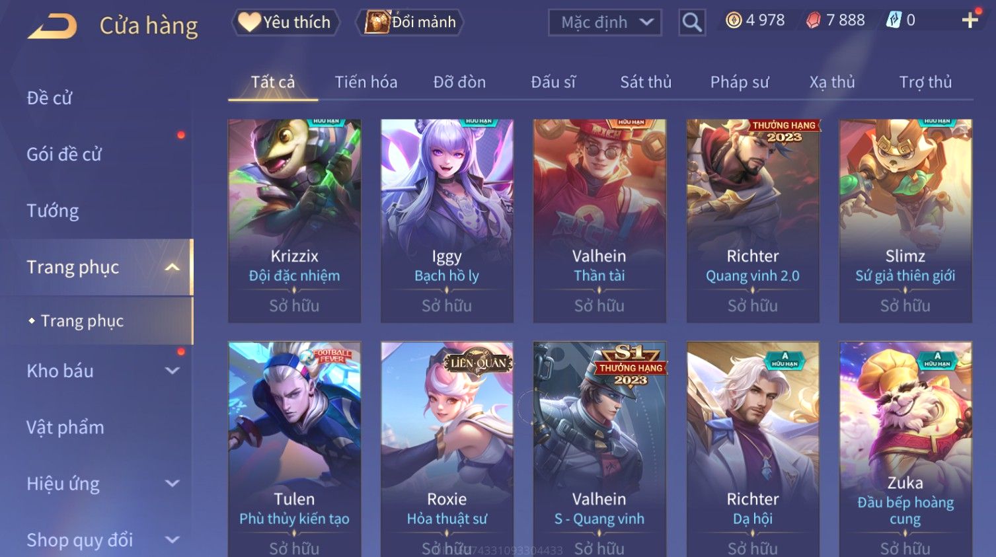Select Zuka Đầu bếp hoàng cung skin
The height and width of the screenshot is (557, 996).
[905, 449]
